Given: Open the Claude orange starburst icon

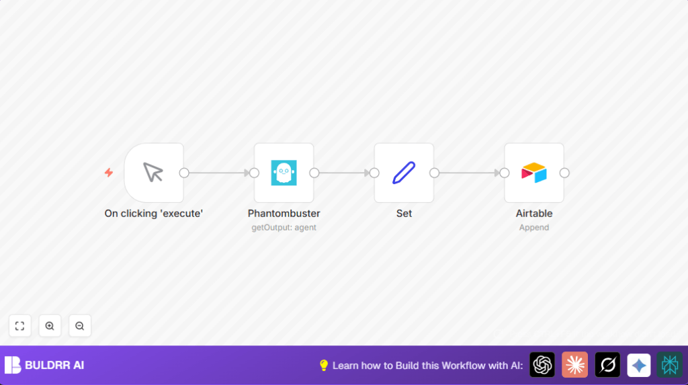Looking at the screenshot, I should click(575, 365).
